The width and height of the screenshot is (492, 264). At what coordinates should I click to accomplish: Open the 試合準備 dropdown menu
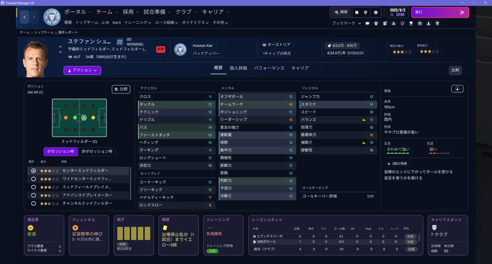157,12
